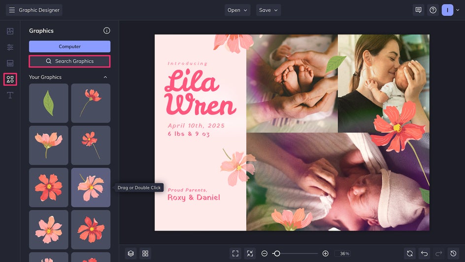465x262 pixels.
Task: Open the Edit settings sliders sidebar tab
Action: pyautogui.click(x=10, y=47)
